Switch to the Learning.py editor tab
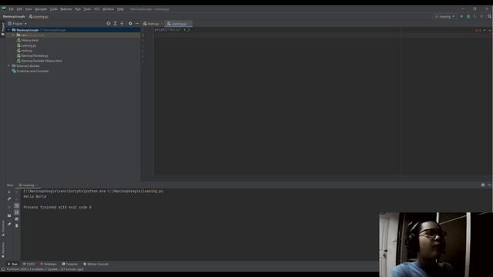 pyautogui.click(x=178, y=24)
